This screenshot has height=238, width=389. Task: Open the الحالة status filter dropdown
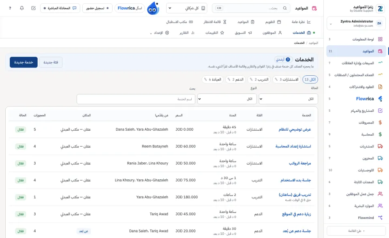pos(288,99)
